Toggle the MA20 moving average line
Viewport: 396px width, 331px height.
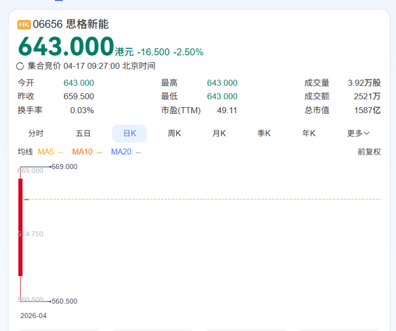126,152
